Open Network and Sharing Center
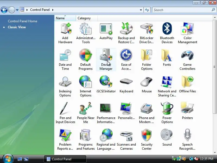This screenshot has height=163, width=217. click(x=167, y=86)
